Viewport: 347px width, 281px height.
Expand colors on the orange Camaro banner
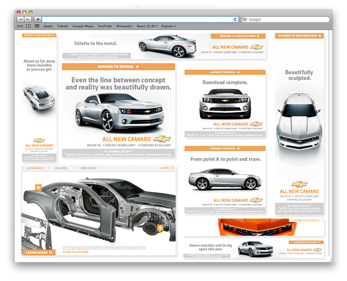pos(306,220)
